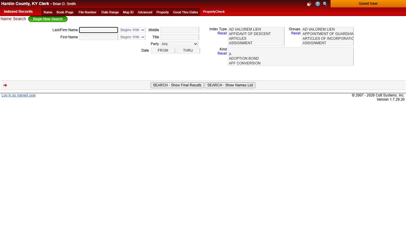Image resolution: width=406 pixels, height=228 pixels.
Task: Open the PropertyCheck menu item
Action: tap(214, 12)
